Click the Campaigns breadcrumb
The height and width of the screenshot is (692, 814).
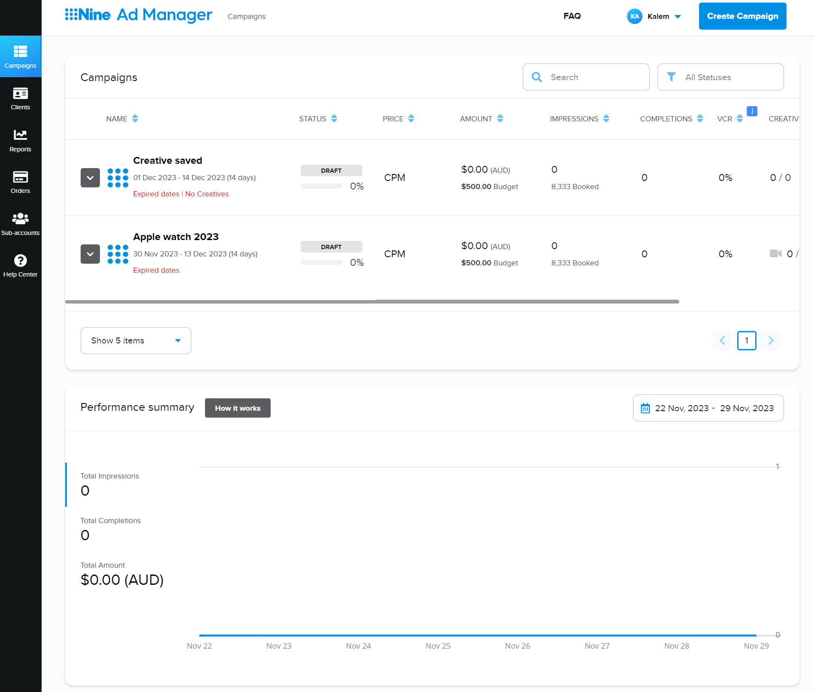click(247, 16)
